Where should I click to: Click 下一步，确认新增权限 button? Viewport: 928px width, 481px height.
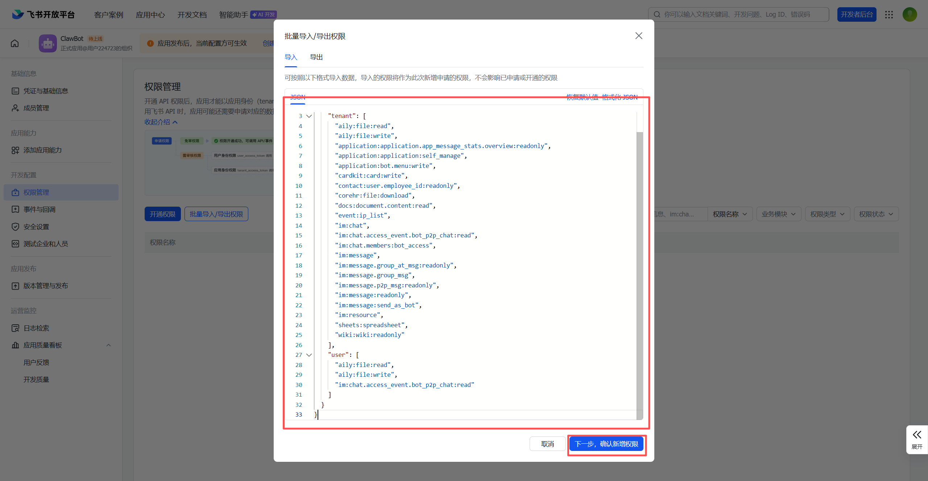pos(606,444)
